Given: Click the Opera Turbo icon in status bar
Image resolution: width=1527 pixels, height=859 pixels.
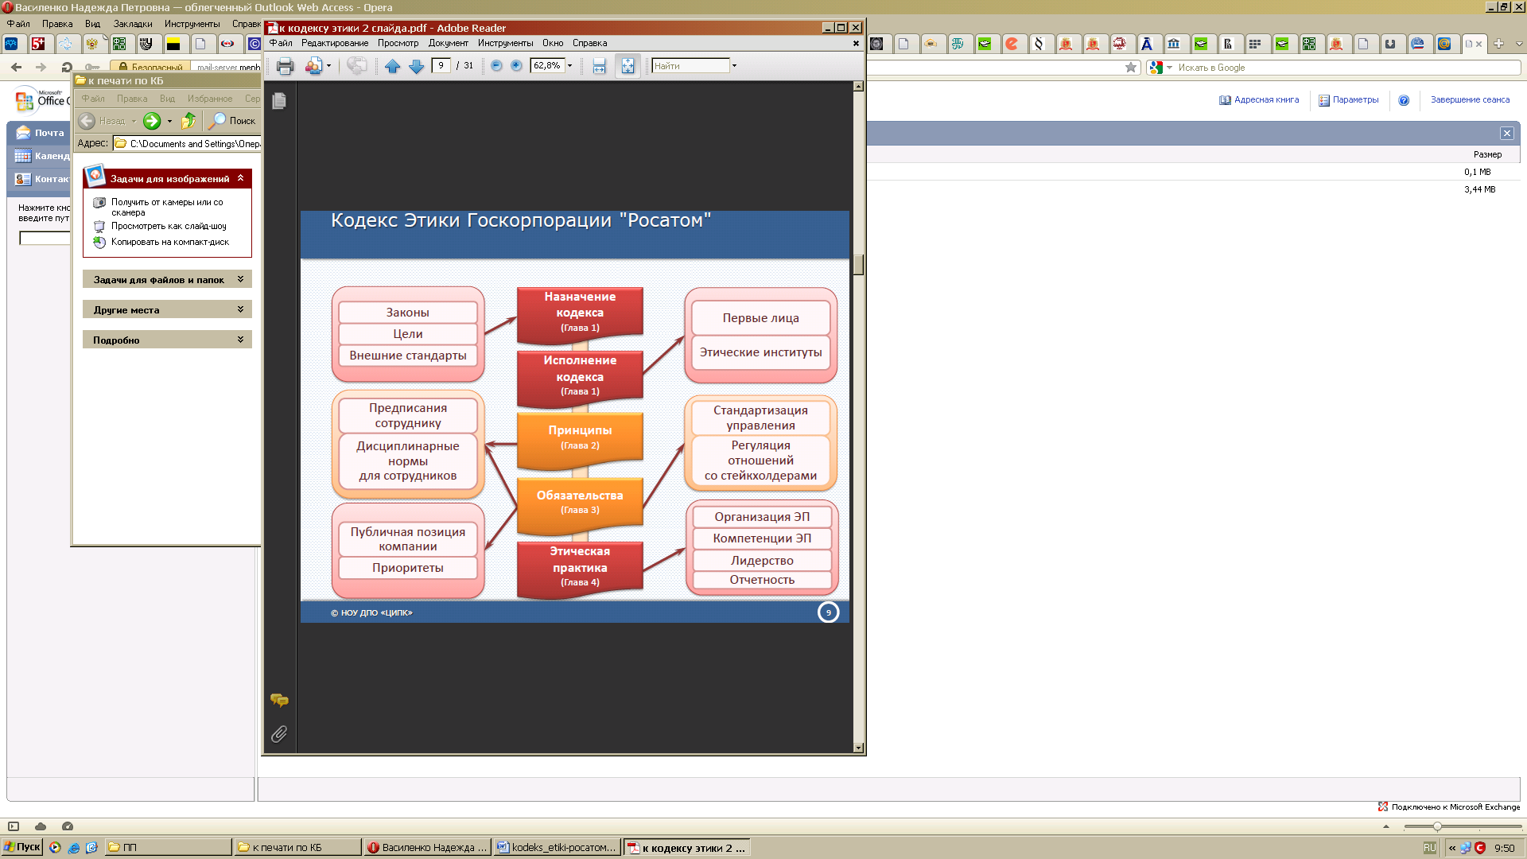Looking at the screenshot, I should (x=68, y=826).
